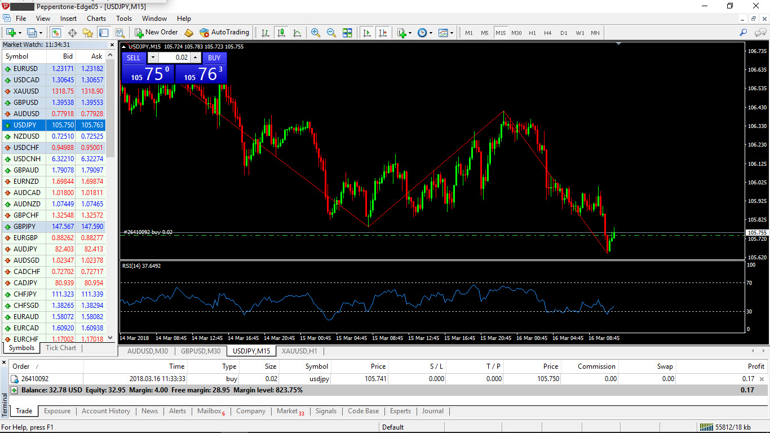Switch chart to Line Chart icon

(x=297, y=33)
